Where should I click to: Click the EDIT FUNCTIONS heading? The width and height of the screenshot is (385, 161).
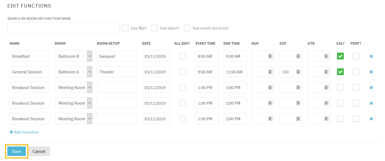tap(29, 6)
